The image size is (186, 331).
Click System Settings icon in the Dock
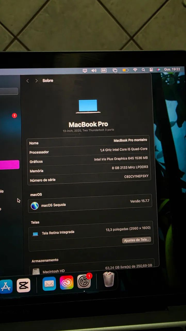[84, 281]
